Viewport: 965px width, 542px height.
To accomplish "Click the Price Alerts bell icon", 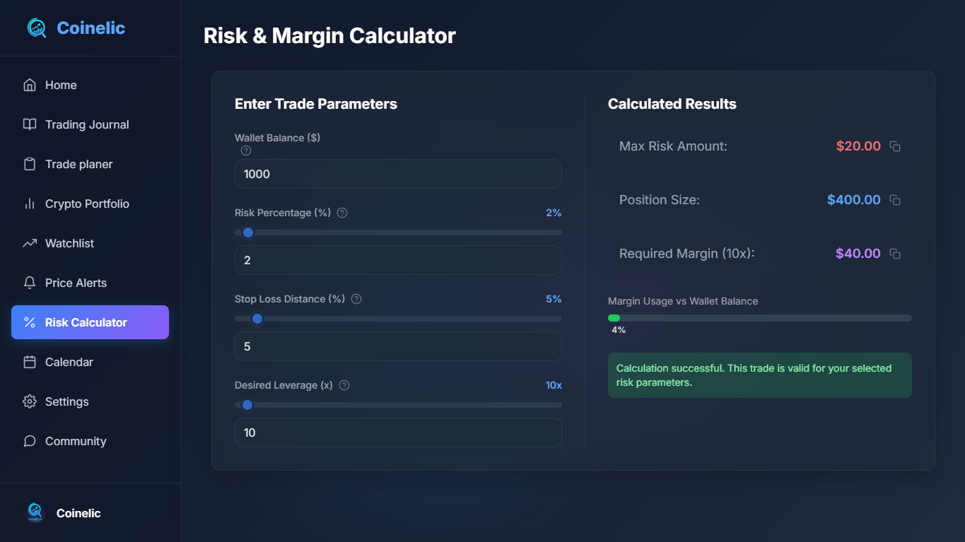I will coord(29,283).
